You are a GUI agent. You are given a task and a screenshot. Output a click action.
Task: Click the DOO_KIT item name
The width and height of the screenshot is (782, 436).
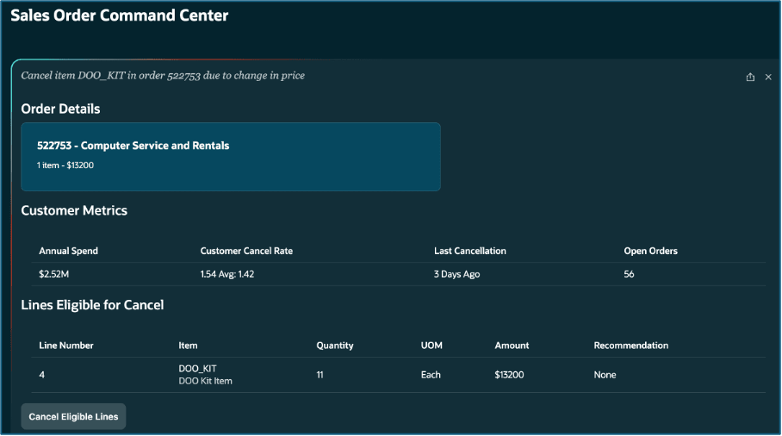coord(197,369)
